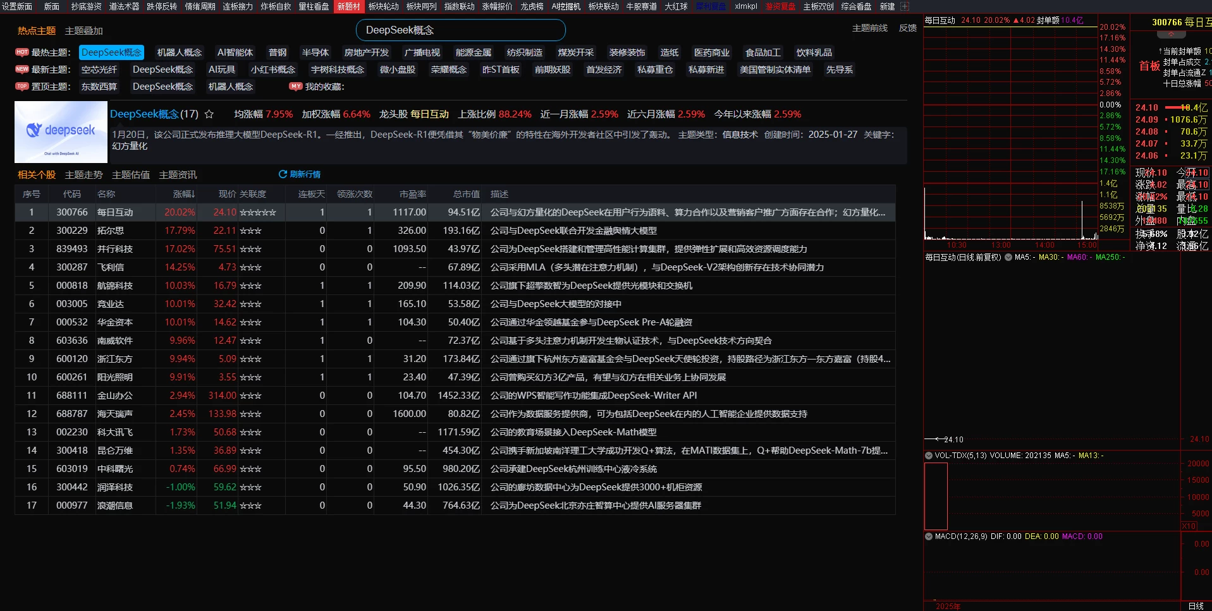
Task: Select the 每日互动 stock row
Action: (455, 212)
